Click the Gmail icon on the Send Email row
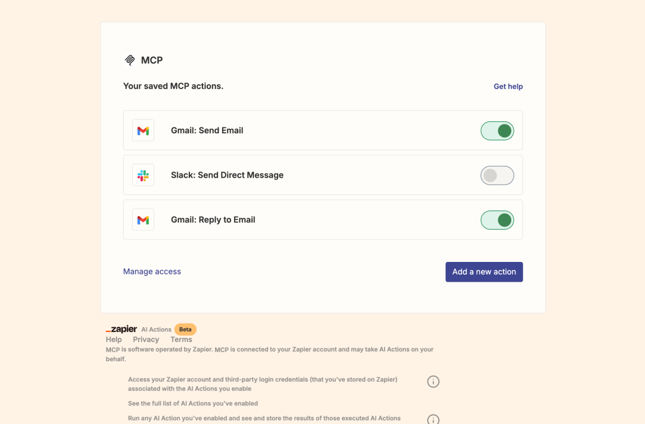This screenshot has height=424, width=645. point(143,130)
